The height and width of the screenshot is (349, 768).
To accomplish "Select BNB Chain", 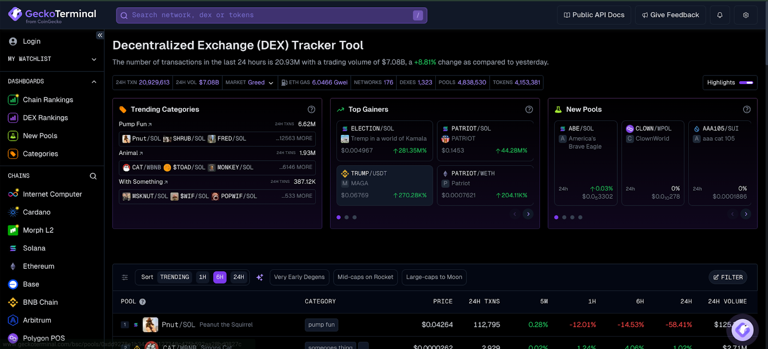I will (x=40, y=302).
